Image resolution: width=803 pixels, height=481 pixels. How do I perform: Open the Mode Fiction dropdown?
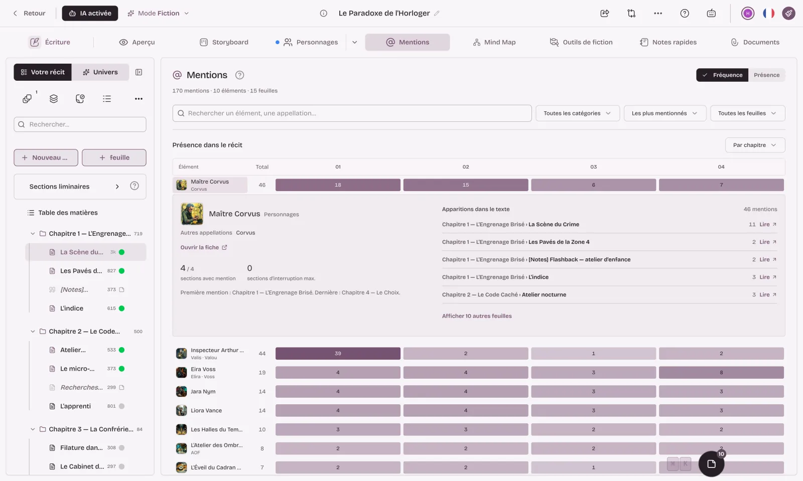[x=158, y=14]
